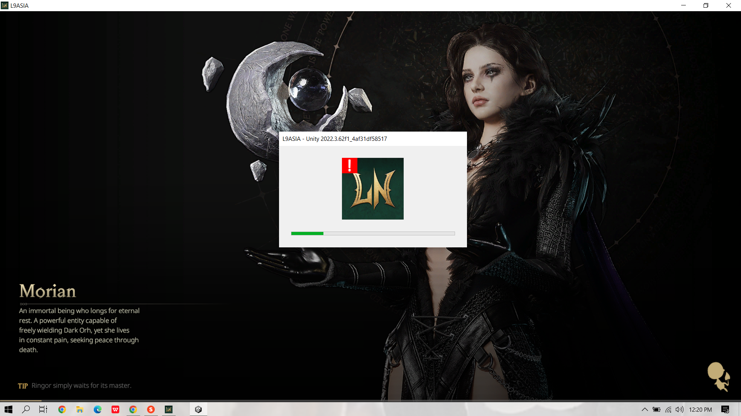This screenshot has height=416, width=741.
Task: Open Microsoft Edge from the taskbar
Action: pyautogui.click(x=97, y=409)
